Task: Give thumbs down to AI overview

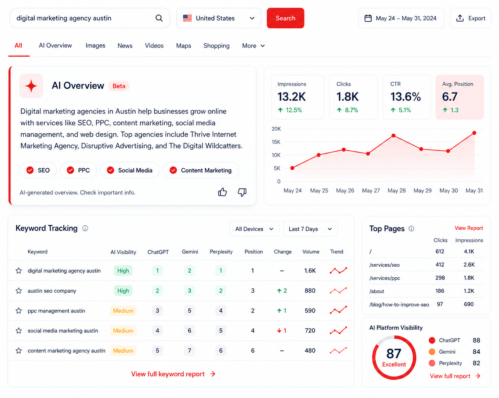Action: pos(242,192)
